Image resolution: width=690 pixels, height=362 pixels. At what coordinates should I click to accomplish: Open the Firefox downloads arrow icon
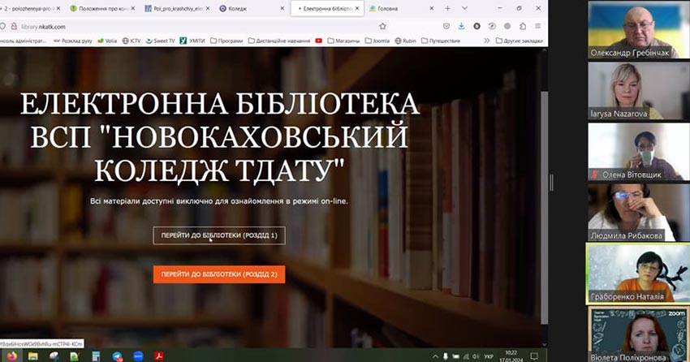pyautogui.click(x=461, y=25)
